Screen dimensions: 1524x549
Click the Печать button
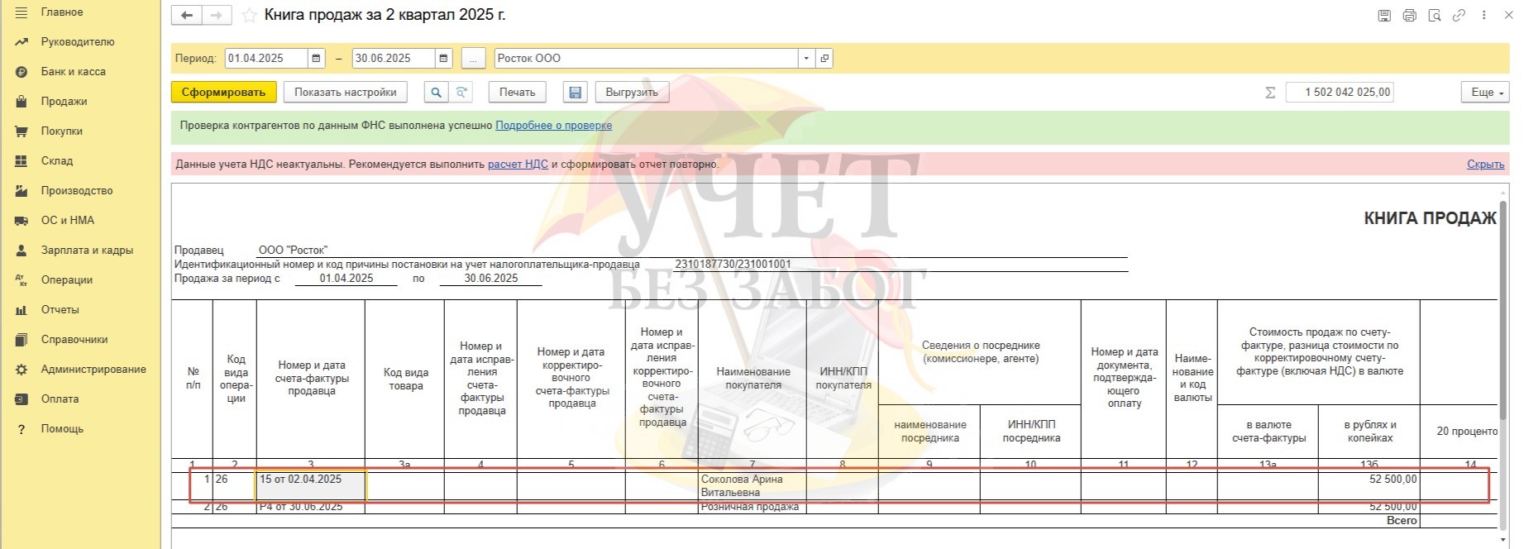[x=518, y=93]
